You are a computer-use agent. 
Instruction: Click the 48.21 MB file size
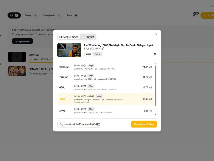pyautogui.click(x=147, y=77)
